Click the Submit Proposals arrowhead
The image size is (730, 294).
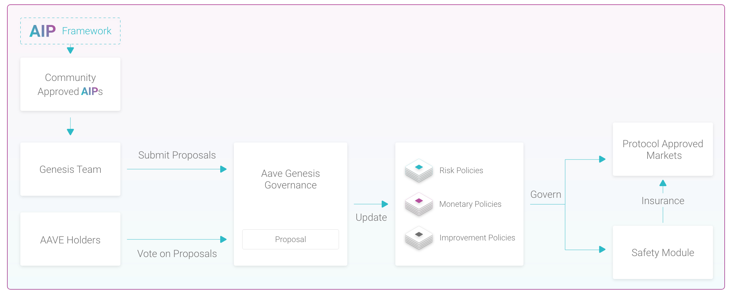tap(224, 169)
